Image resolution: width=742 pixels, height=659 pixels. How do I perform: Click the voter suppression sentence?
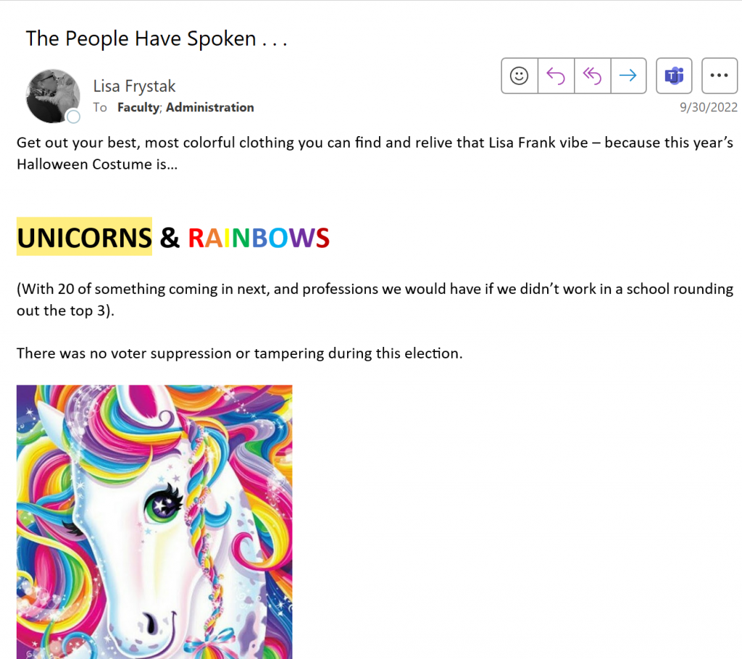click(239, 353)
